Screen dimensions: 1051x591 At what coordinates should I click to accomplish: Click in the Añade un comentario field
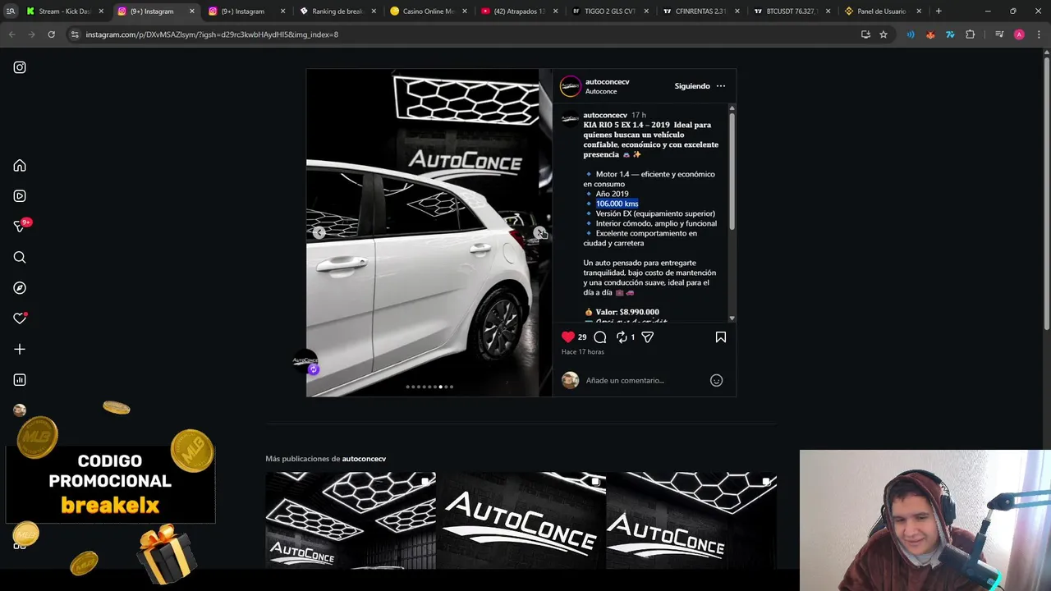tap(645, 380)
